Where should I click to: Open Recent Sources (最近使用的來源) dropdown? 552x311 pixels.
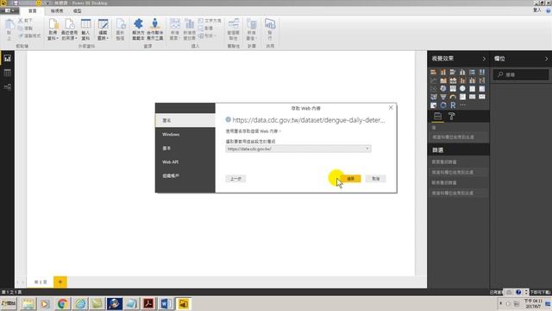pyautogui.click(x=69, y=29)
